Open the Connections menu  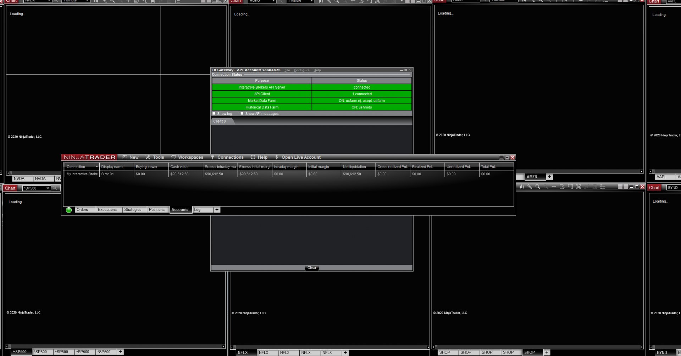click(x=227, y=157)
